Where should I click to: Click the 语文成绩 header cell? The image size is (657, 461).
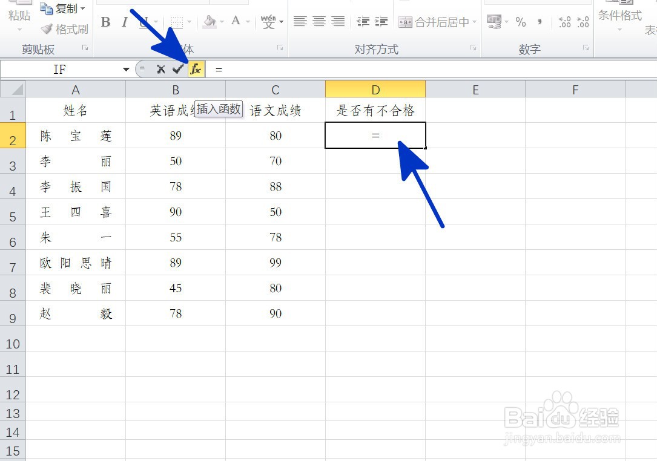tap(276, 110)
